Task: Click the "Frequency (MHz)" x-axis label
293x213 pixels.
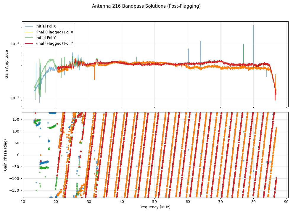Action: click(x=155, y=207)
